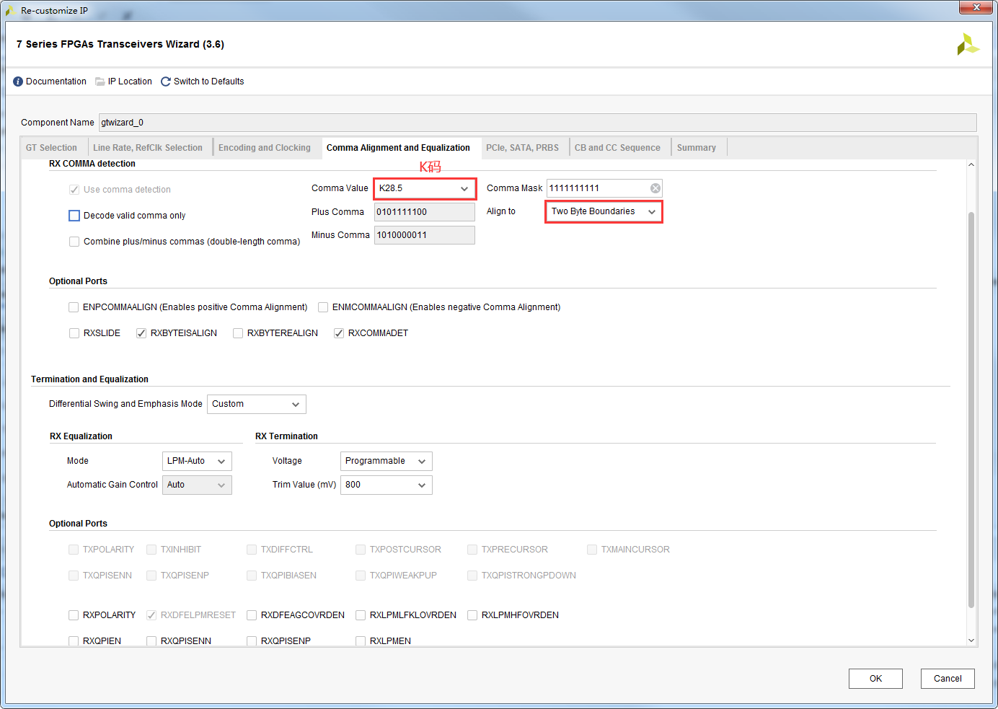Enable ENPCOMMAALIGN optional port
Image resolution: width=998 pixels, height=709 pixels.
(x=74, y=307)
